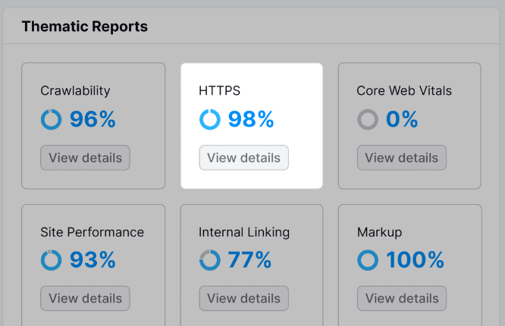
Task: Select the Site Performance 93% score
Action: click(x=93, y=261)
